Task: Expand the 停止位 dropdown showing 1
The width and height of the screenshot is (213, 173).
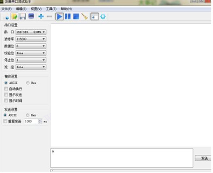Action: point(31,60)
